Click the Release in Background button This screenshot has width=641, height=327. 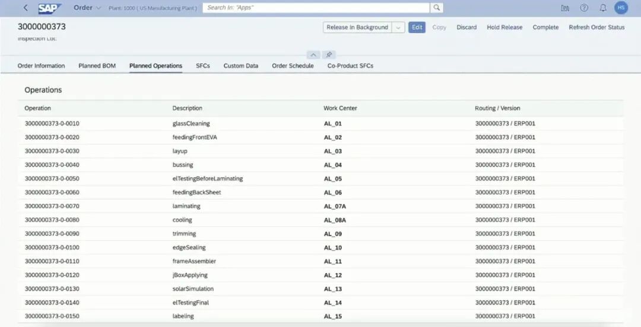pyautogui.click(x=357, y=27)
